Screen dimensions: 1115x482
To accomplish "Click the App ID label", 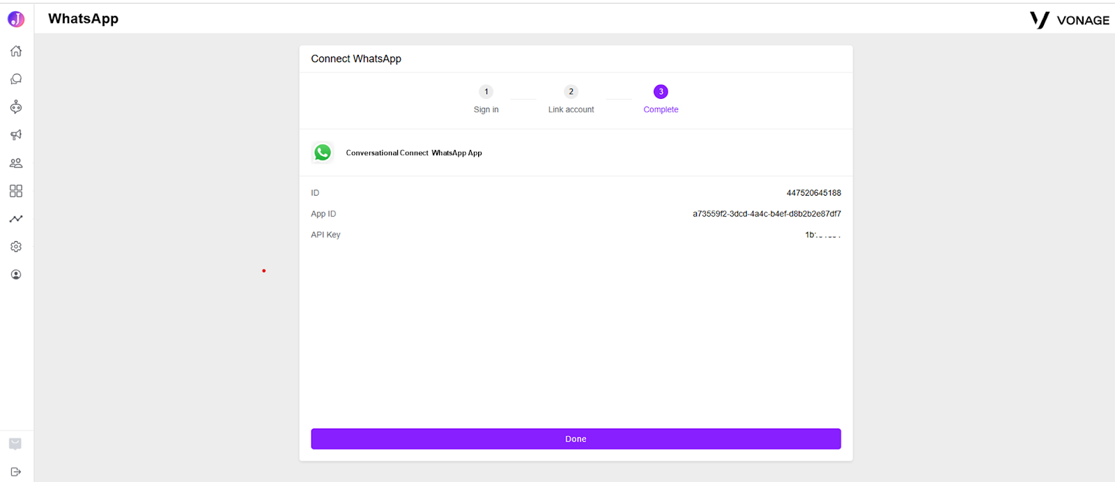I will [323, 214].
